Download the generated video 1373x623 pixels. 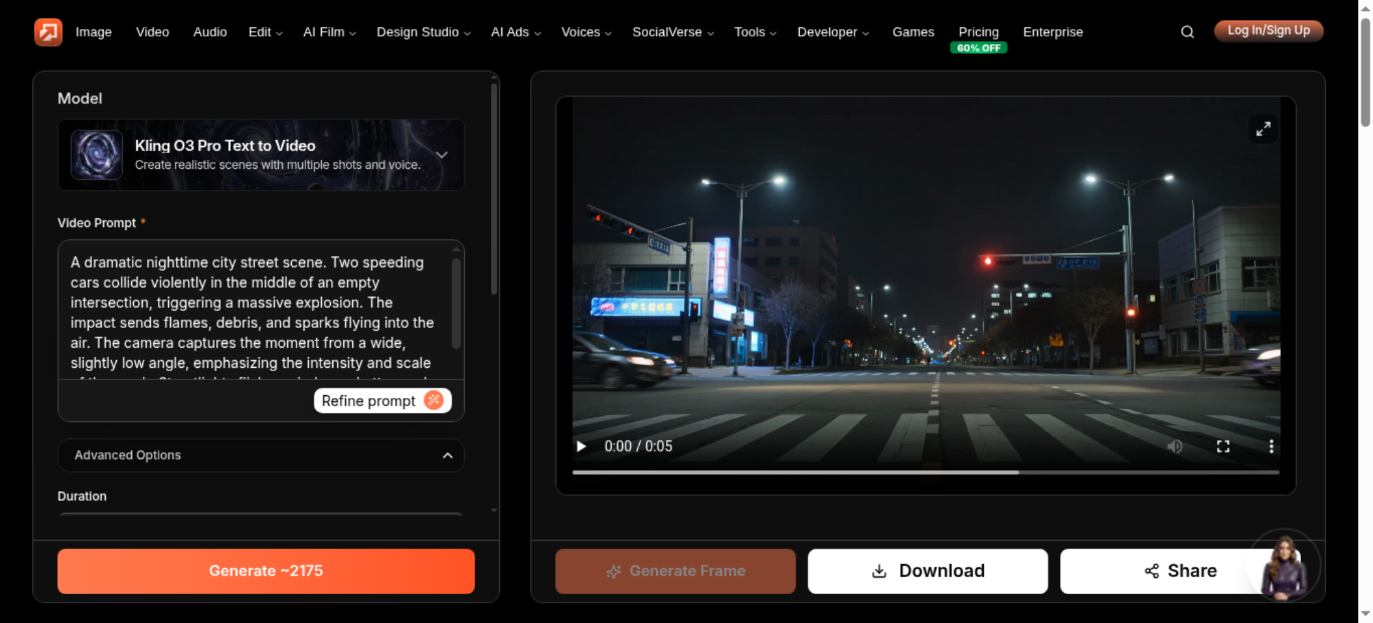[x=927, y=571]
